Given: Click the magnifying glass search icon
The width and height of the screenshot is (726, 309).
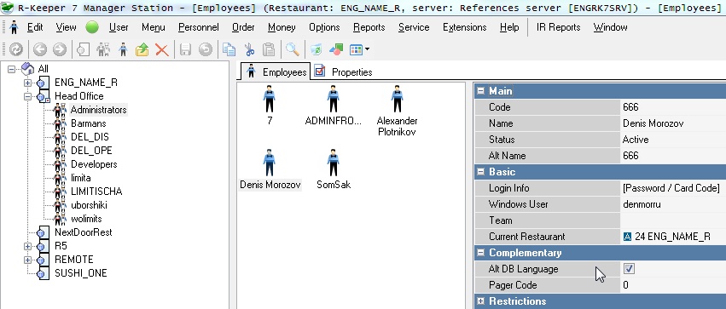Looking at the screenshot, I should (x=292, y=49).
